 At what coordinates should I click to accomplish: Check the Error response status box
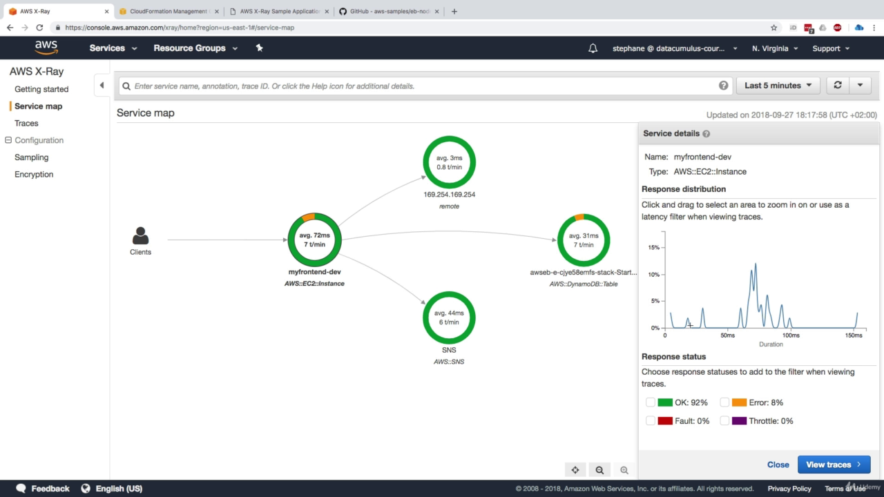[724, 402]
